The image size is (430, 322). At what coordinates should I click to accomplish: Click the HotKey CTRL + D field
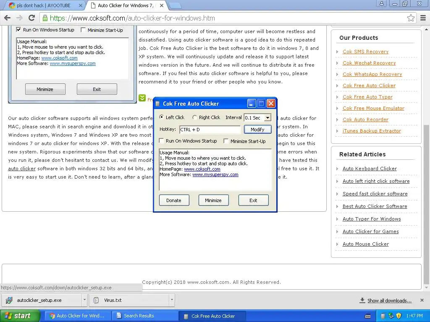point(210,130)
